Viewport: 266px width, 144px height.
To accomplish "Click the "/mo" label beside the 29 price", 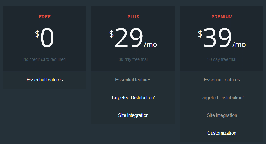I will [x=151, y=45].
